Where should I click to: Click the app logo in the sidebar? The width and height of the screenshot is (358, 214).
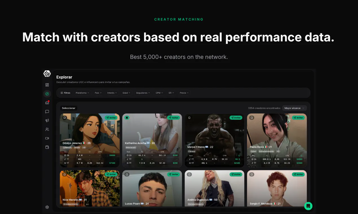click(x=47, y=74)
